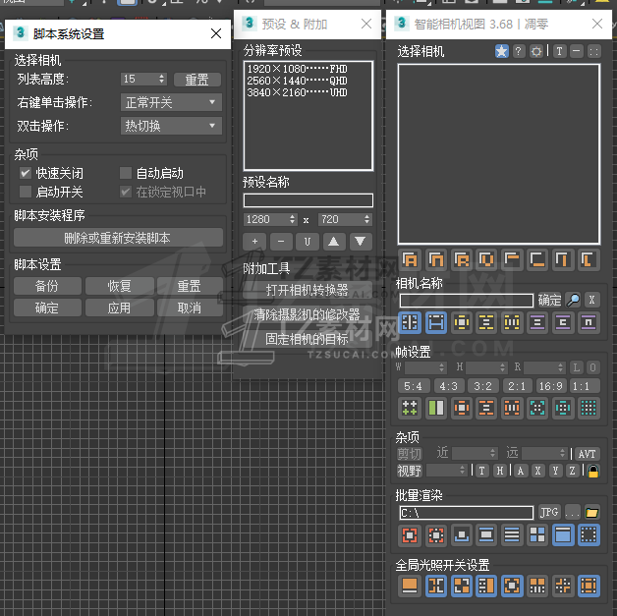Choose the 16:9 aspect ratio
617x616 pixels.
point(550,386)
